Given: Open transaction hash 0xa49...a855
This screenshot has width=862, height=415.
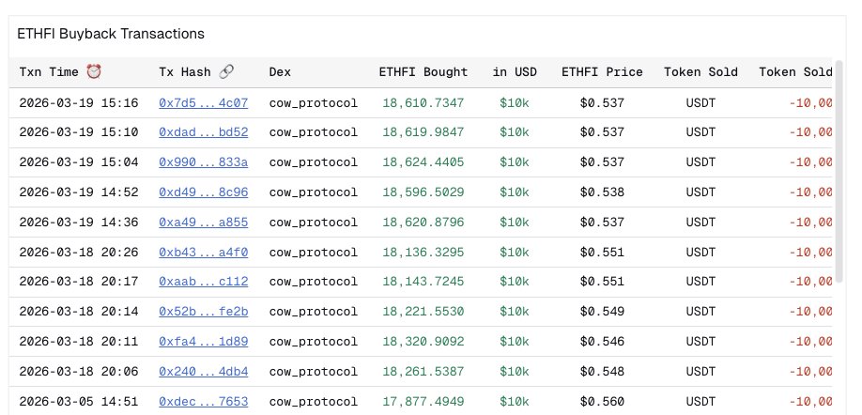Looking at the screenshot, I should pyautogui.click(x=203, y=223).
